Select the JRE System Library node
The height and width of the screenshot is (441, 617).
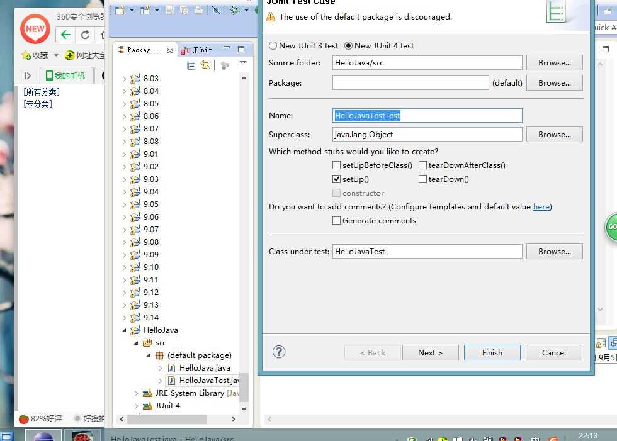(190, 393)
